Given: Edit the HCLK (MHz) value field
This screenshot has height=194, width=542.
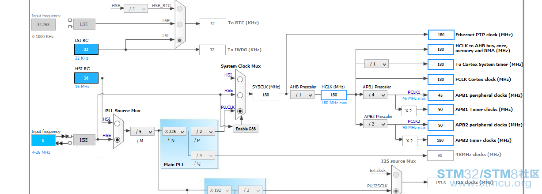Looking at the screenshot, I should click(x=334, y=95).
